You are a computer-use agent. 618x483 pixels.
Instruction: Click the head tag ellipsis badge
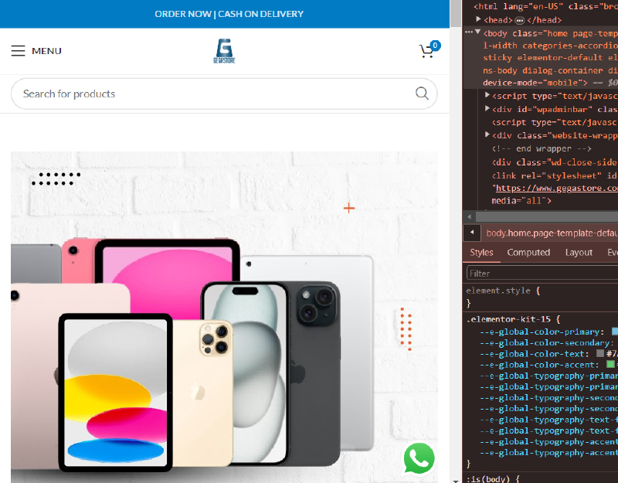(519, 20)
